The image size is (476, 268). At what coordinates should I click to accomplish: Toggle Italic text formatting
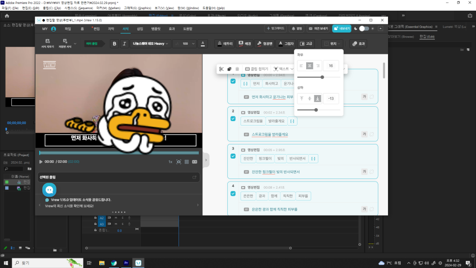click(124, 44)
